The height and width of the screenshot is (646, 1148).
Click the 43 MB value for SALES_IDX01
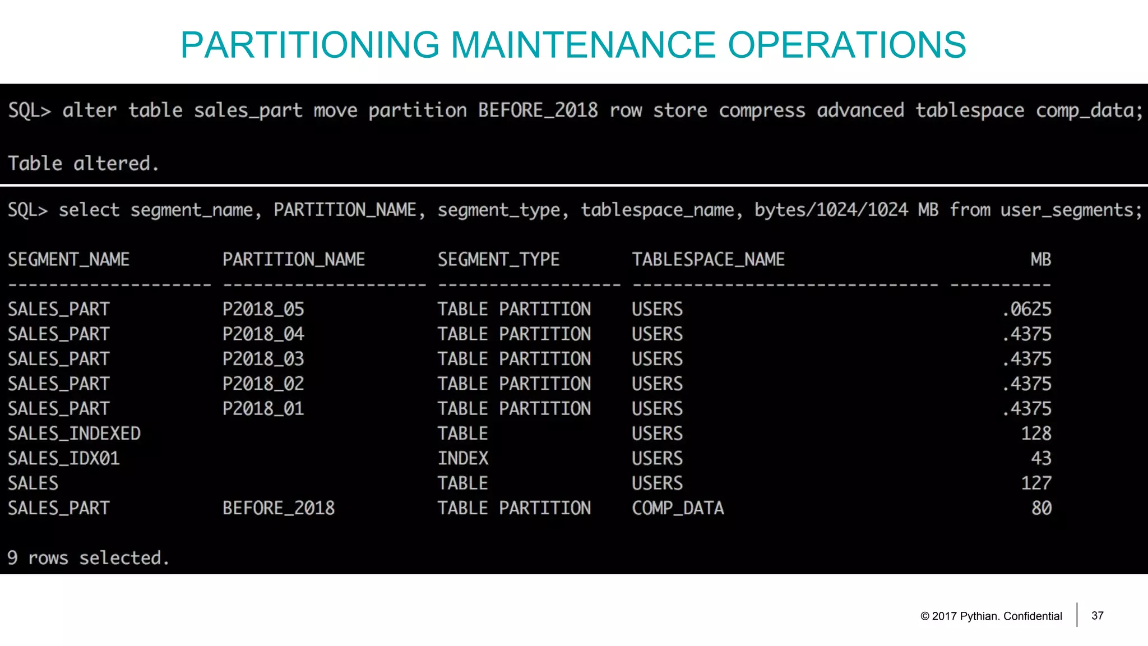(1041, 458)
